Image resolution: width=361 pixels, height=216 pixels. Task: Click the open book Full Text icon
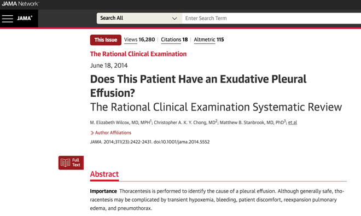(65, 162)
